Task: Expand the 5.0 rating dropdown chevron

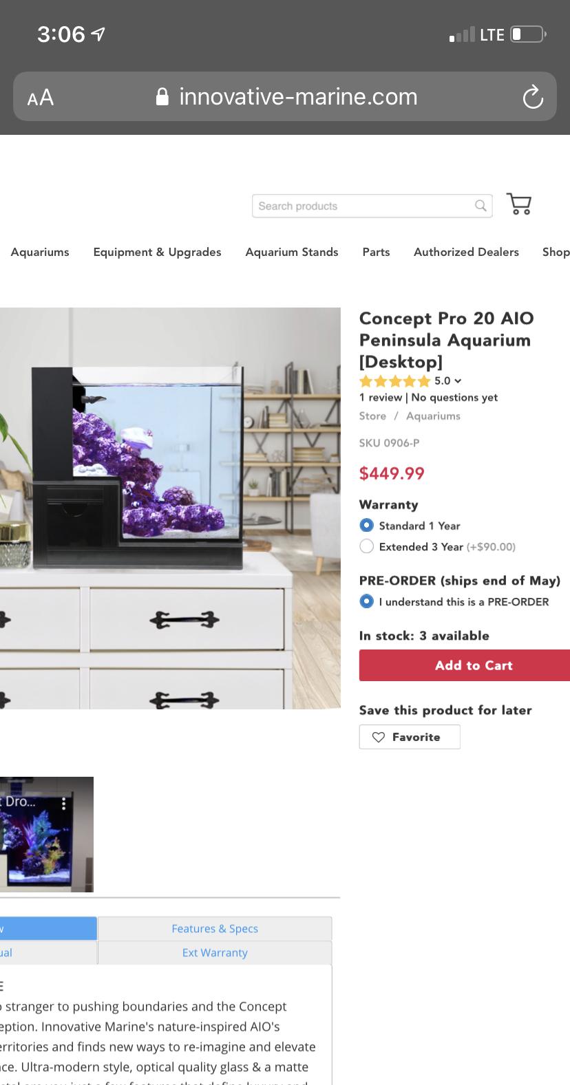Action: [458, 381]
